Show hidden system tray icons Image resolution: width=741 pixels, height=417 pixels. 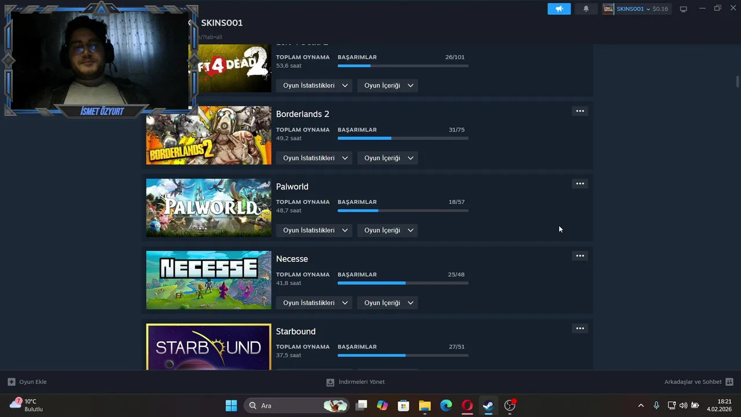(641, 405)
